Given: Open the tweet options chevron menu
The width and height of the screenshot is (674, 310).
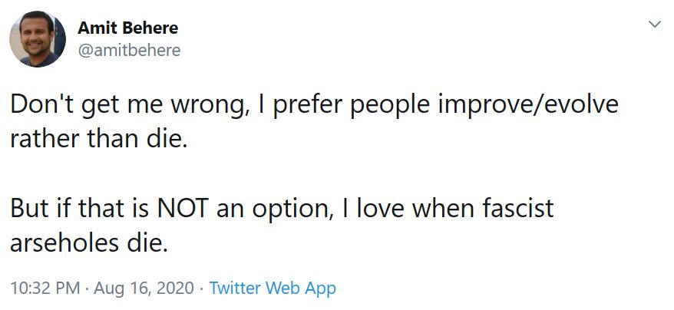Looking at the screenshot, I should pyautogui.click(x=654, y=25).
